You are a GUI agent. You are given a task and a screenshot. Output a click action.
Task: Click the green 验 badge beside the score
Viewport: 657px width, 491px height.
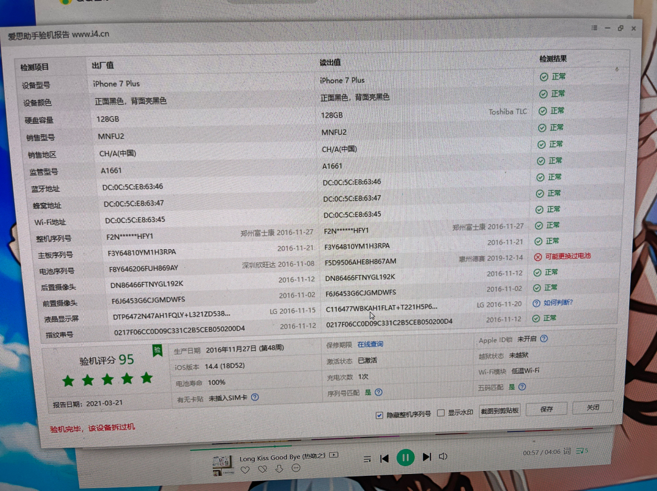158,351
